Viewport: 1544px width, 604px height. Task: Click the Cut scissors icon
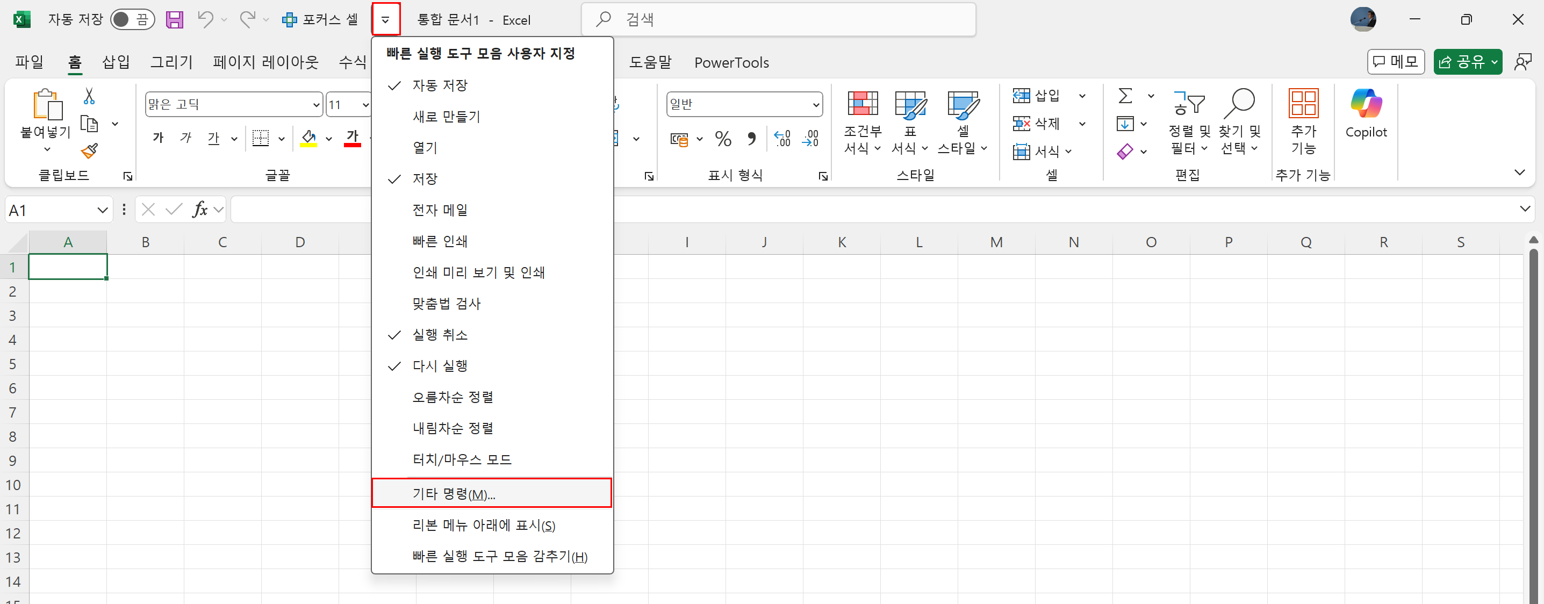(89, 96)
